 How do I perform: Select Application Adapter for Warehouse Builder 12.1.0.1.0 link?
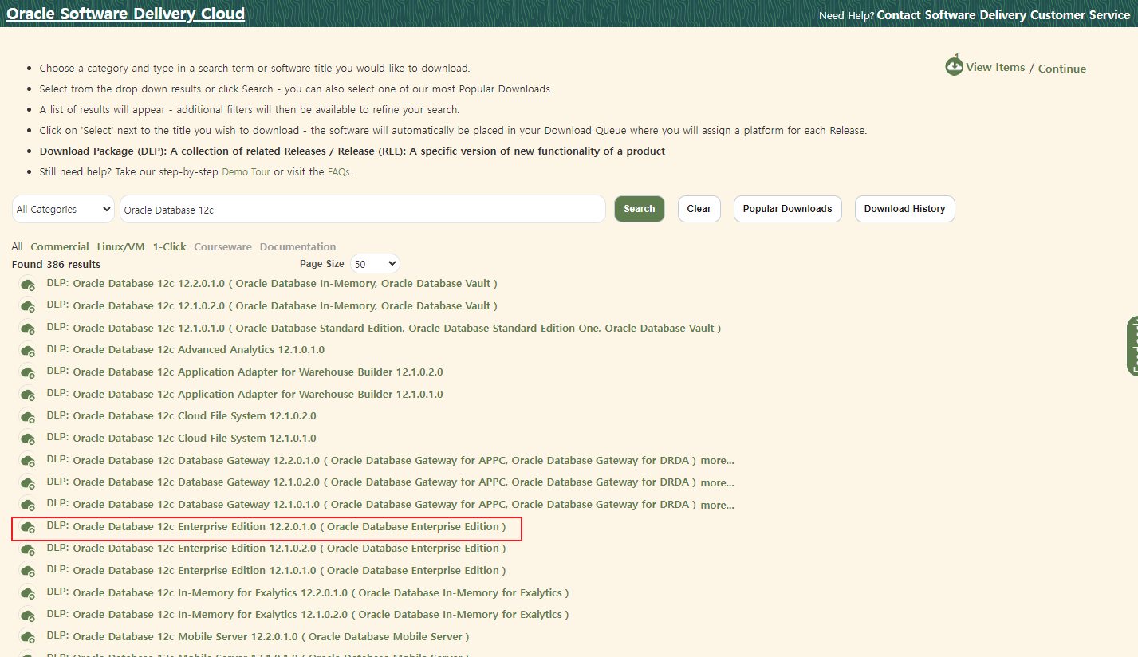coord(258,394)
